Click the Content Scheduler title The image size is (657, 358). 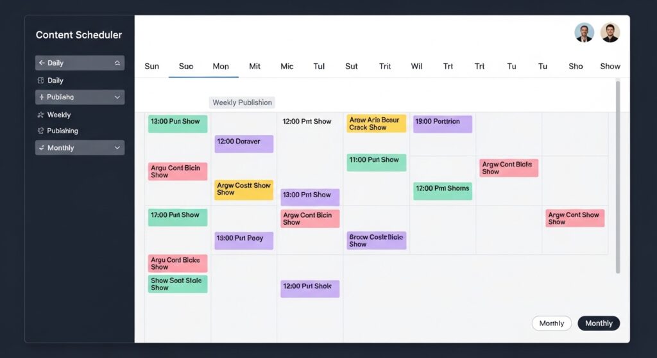[79, 35]
